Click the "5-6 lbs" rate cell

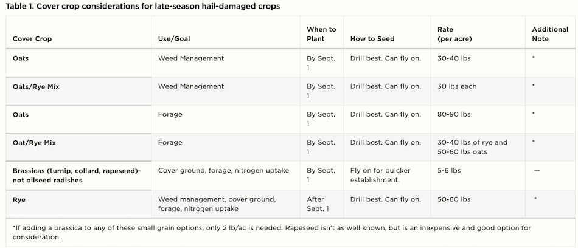(x=450, y=171)
